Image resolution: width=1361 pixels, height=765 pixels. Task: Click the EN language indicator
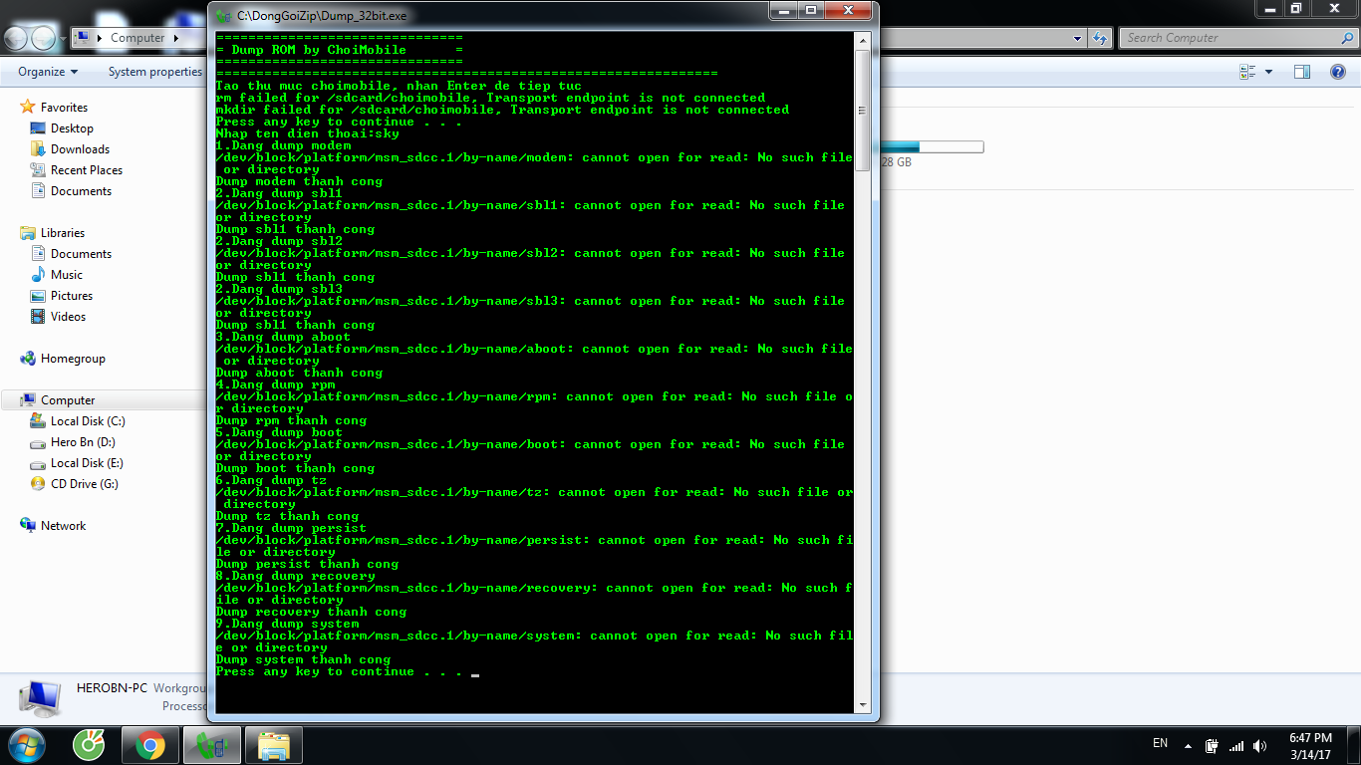point(1160,743)
